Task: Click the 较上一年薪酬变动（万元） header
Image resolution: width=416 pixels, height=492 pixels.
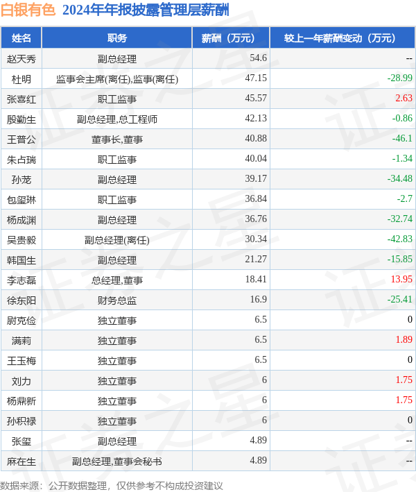Action: point(343,38)
